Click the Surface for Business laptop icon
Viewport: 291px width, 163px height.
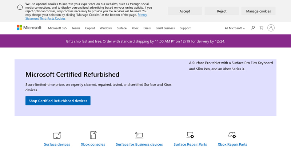click(x=139, y=135)
